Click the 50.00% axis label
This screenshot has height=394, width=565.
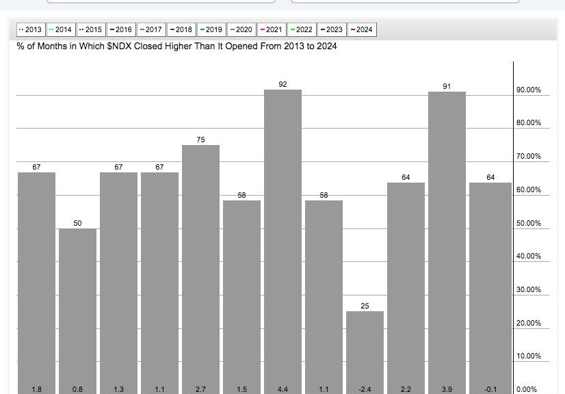[529, 223]
